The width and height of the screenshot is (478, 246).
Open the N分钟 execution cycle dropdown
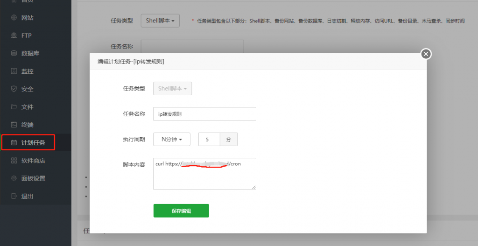171,139
